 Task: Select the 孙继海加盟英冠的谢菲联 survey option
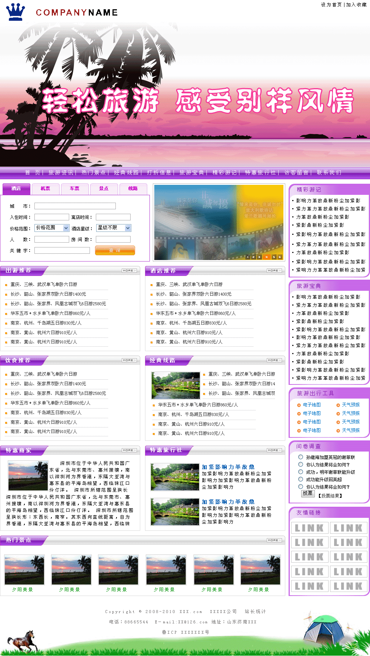coord(301,457)
